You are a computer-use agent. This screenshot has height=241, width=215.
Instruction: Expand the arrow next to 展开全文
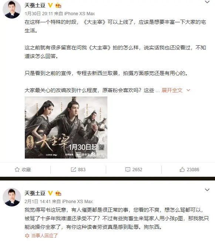(188, 90)
